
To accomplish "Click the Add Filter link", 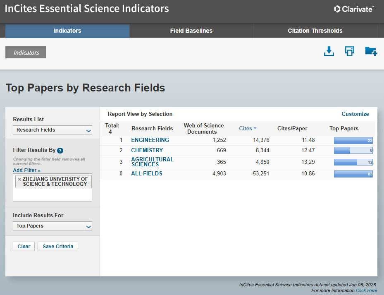I will pyautogui.click(x=27, y=170).
